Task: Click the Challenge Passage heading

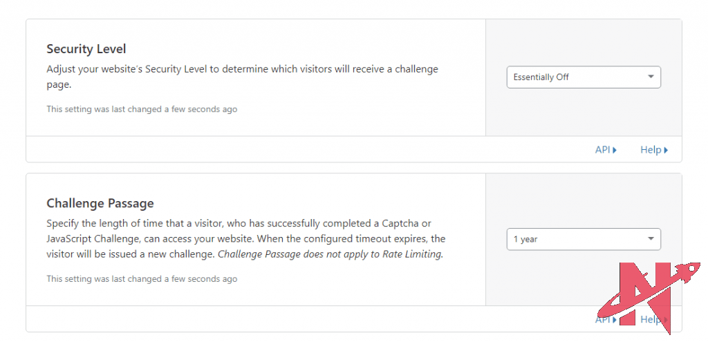Action: point(100,203)
